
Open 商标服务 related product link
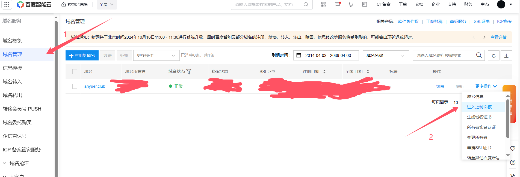pos(458,22)
